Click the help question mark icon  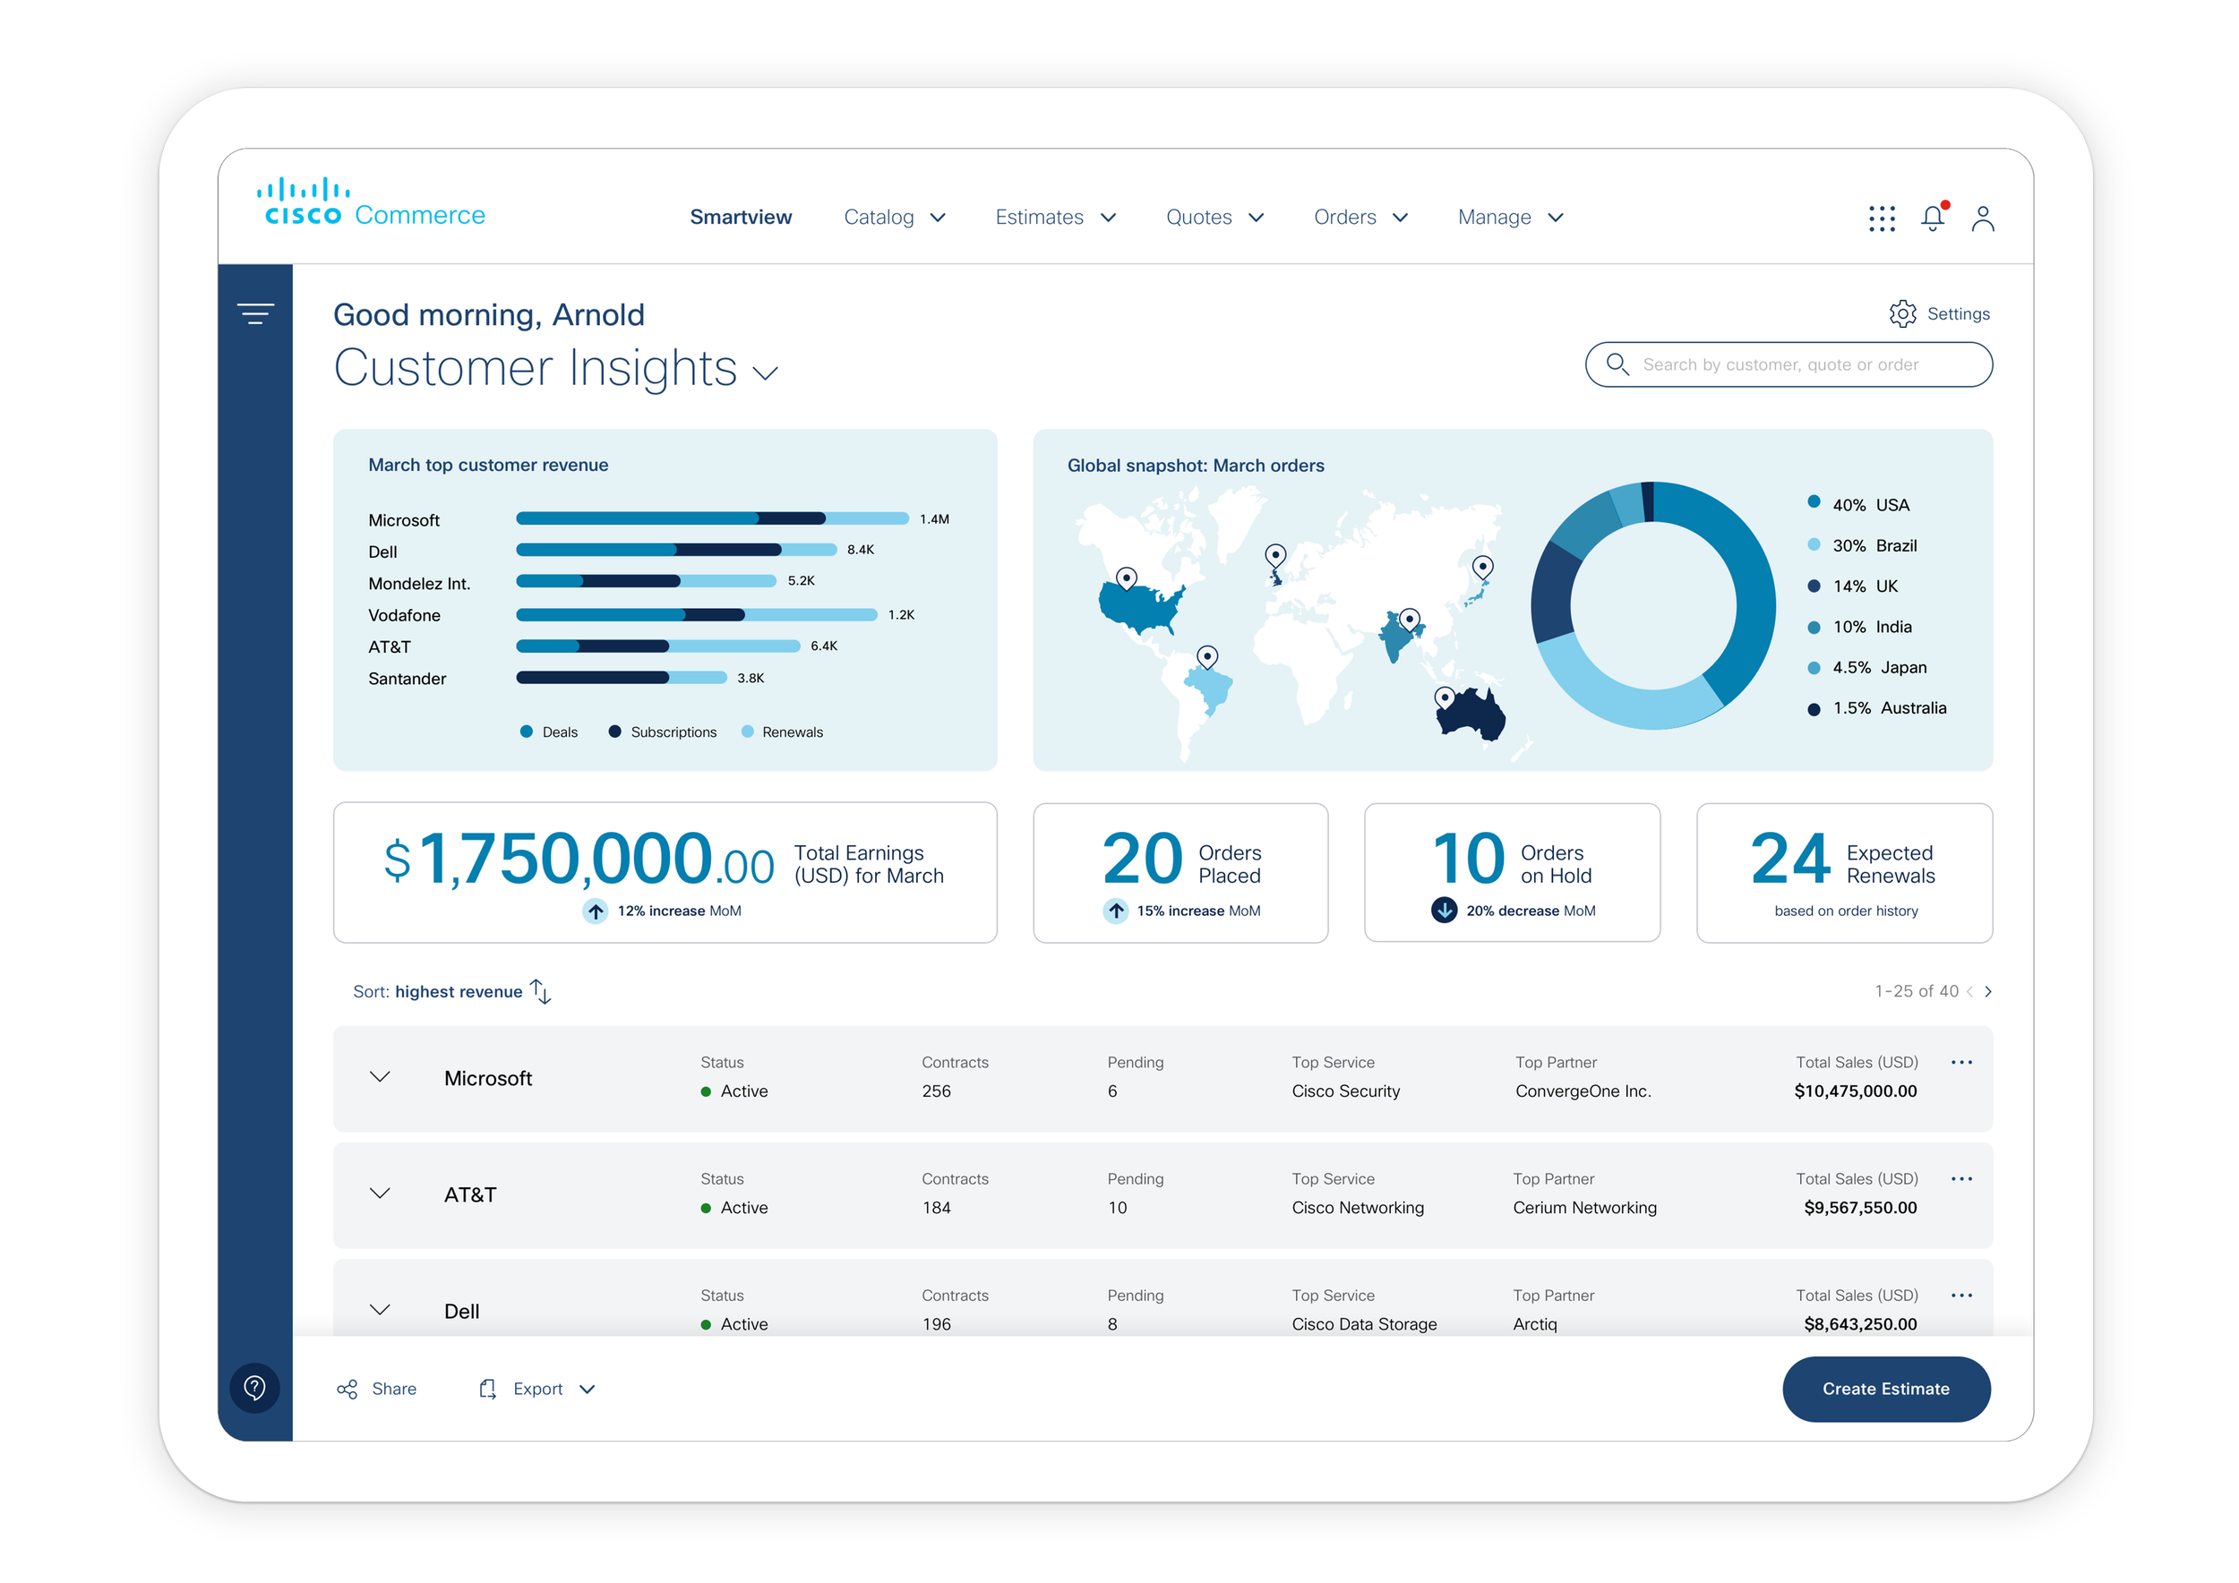[x=254, y=1388]
